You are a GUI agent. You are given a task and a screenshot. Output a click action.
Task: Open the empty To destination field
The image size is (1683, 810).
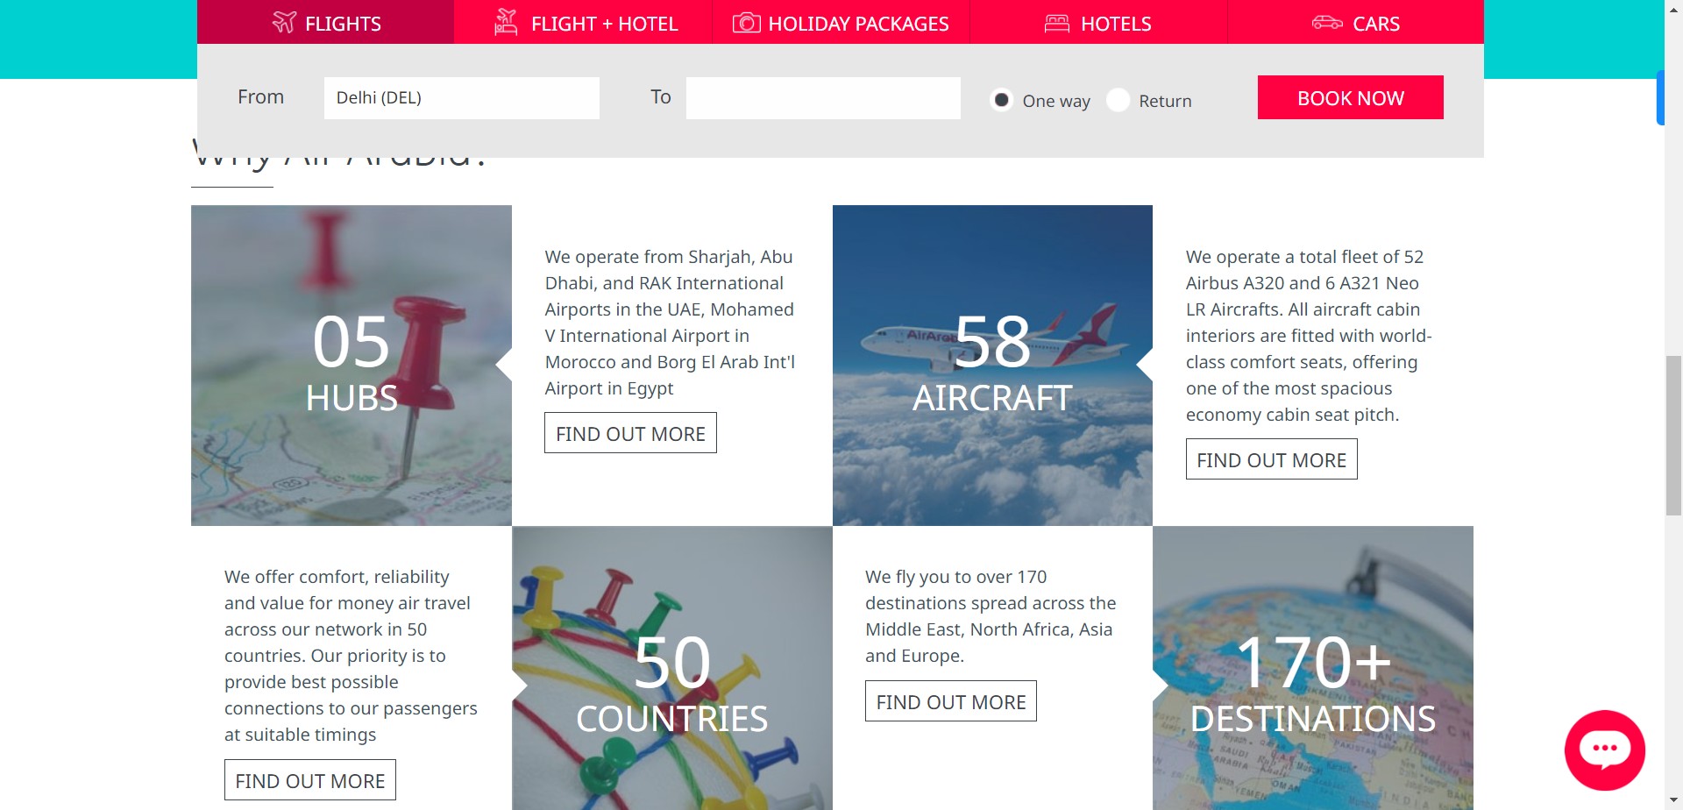[x=822, y=98]
